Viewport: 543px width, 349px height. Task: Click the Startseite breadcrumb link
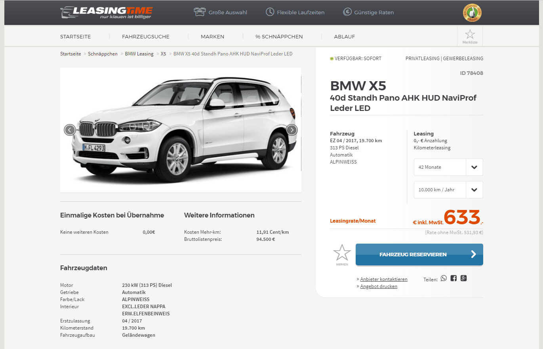pos(70,54)
